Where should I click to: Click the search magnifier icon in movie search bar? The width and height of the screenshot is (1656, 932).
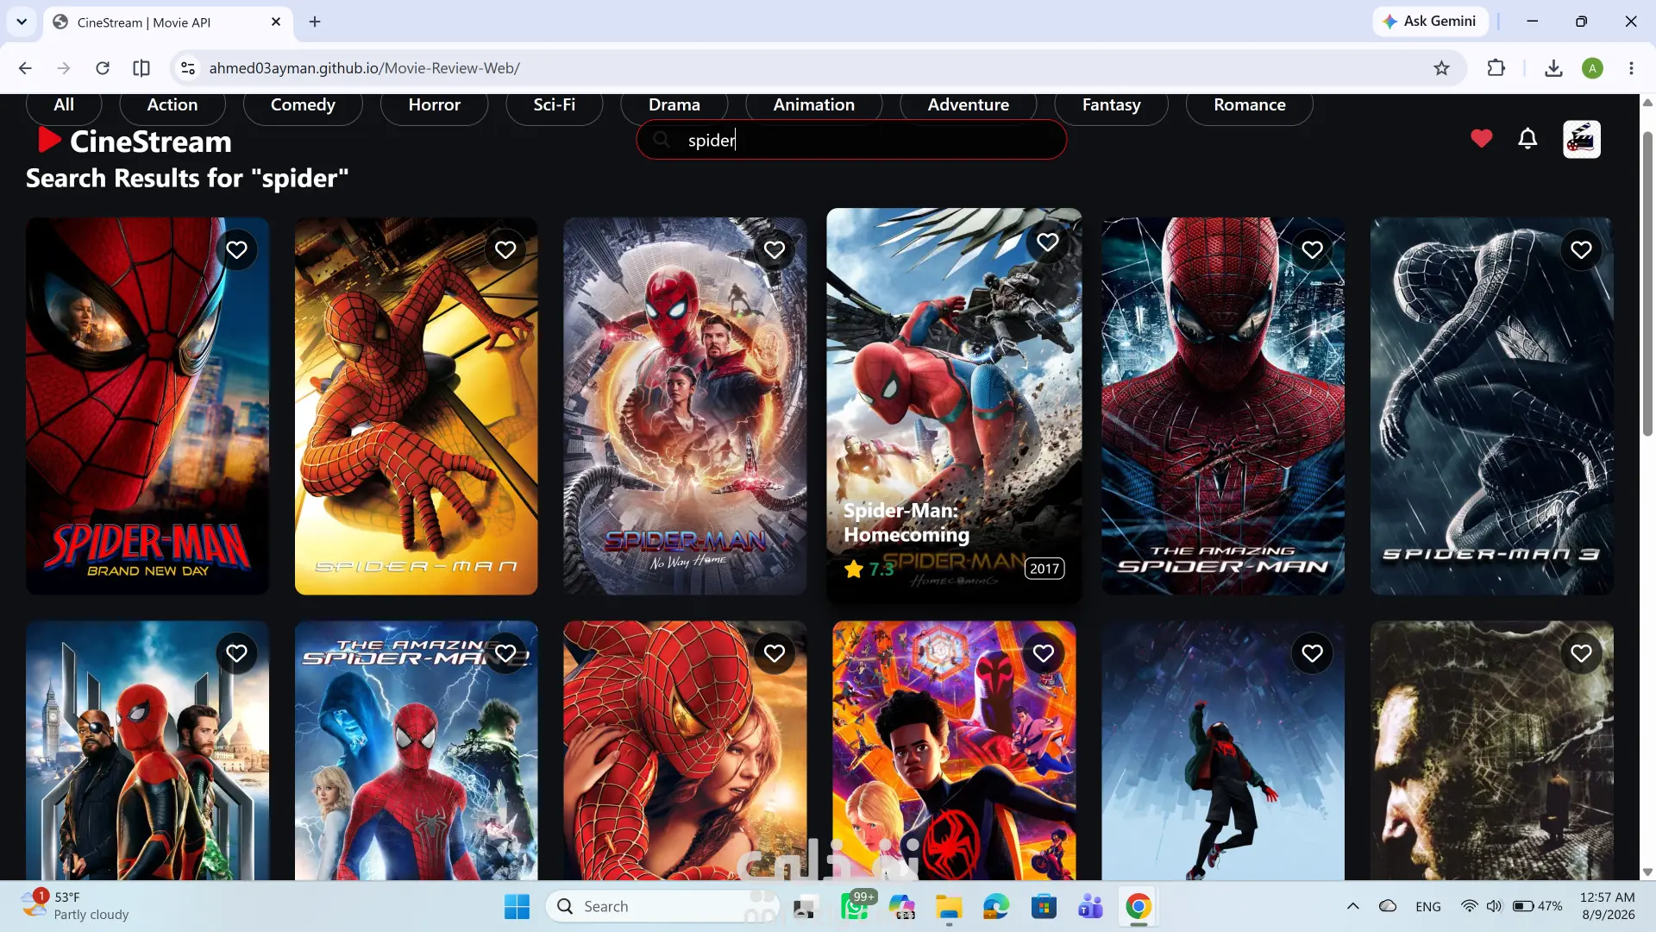click(x=662, y=140)
